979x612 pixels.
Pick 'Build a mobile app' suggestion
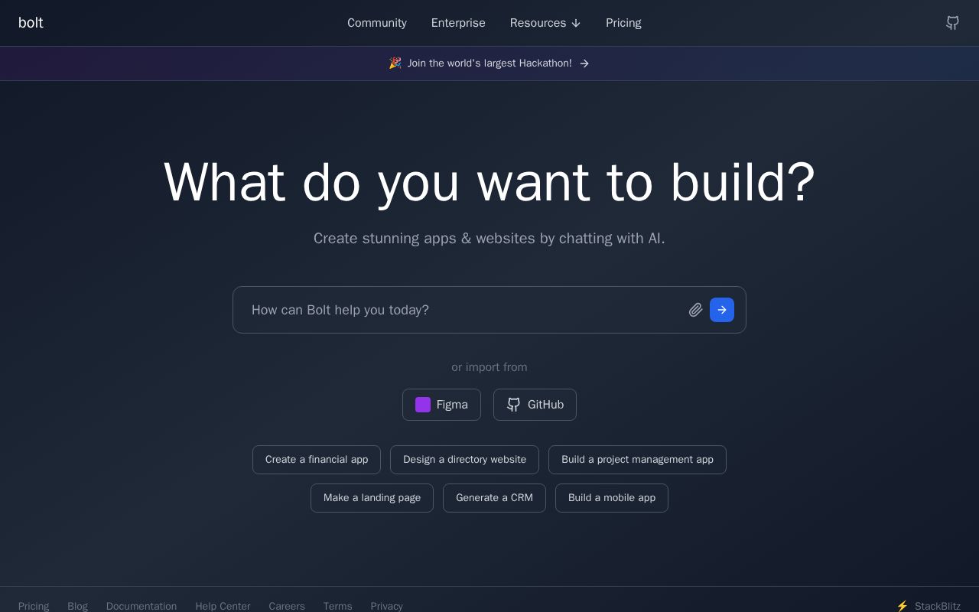(612, 498)
